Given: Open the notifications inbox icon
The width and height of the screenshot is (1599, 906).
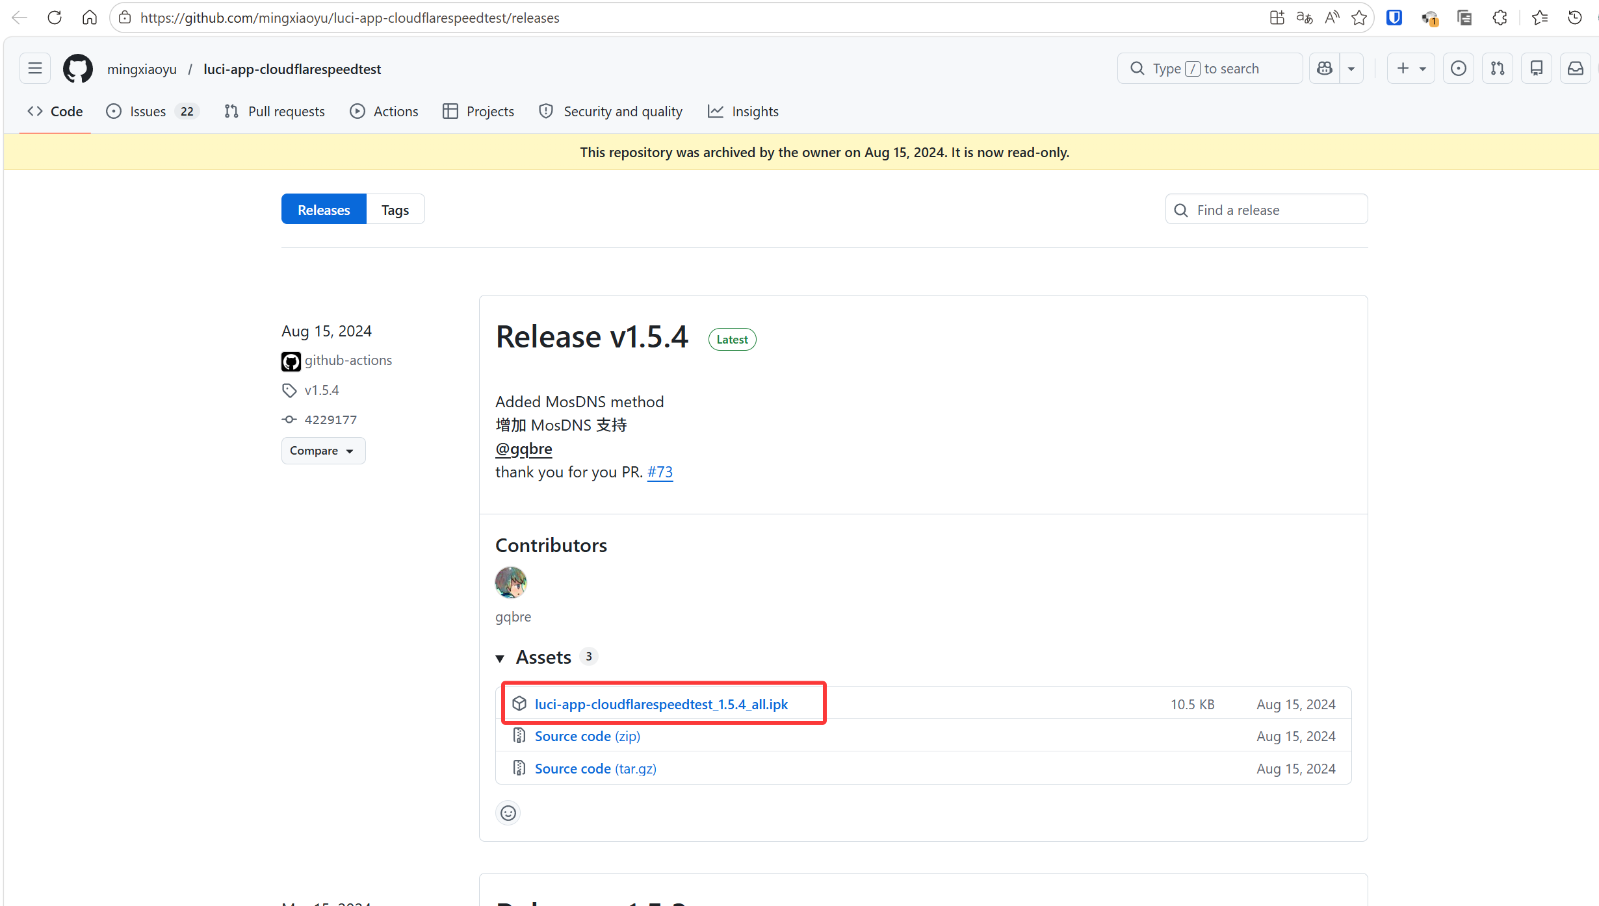Looking at the screenshot, I should [1576, 69].
